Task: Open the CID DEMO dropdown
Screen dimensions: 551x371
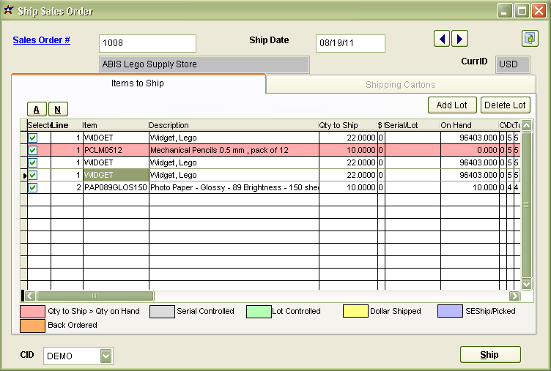Action: point(106,356)
